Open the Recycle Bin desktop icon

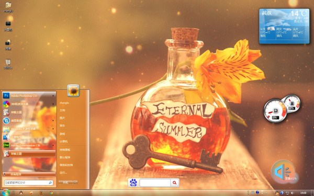click(8, 64)
